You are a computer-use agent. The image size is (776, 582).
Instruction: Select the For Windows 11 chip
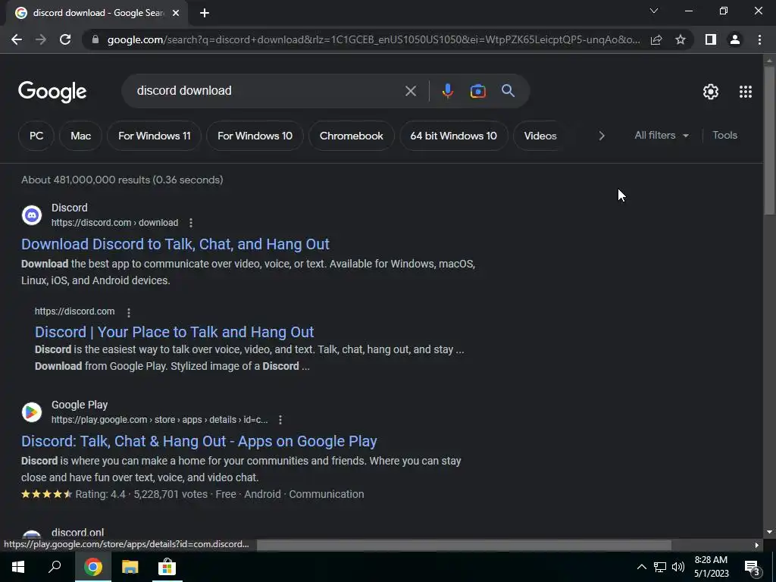pyautogui.click(x=155, y=136)
